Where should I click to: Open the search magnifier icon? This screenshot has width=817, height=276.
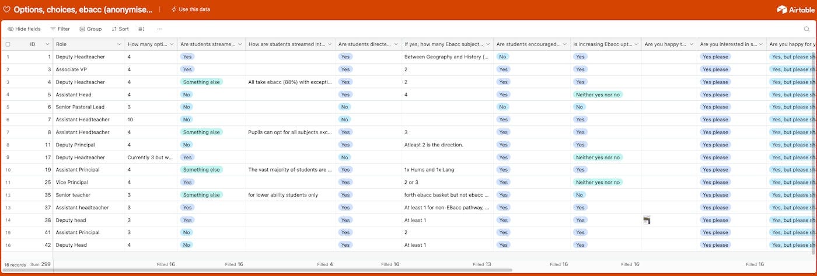point(807,29)
